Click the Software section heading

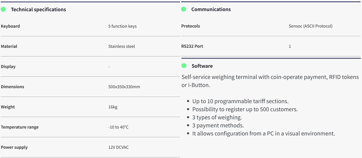coord(202,66)
